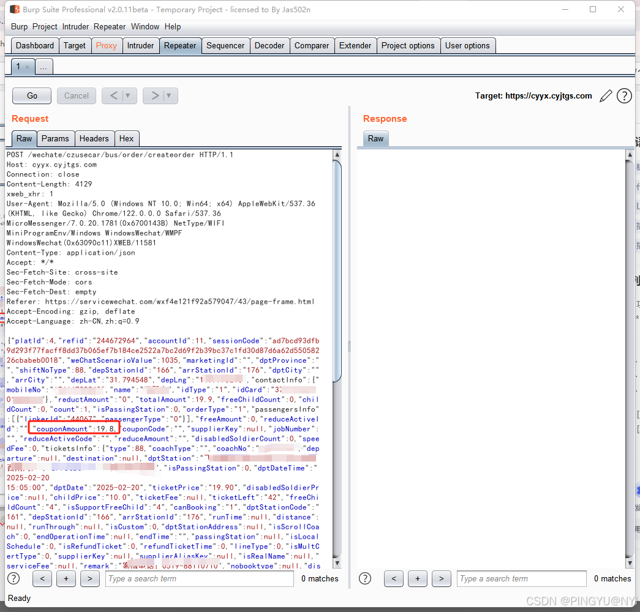Click the Content-Length: 4129 header line

(50, 184)
